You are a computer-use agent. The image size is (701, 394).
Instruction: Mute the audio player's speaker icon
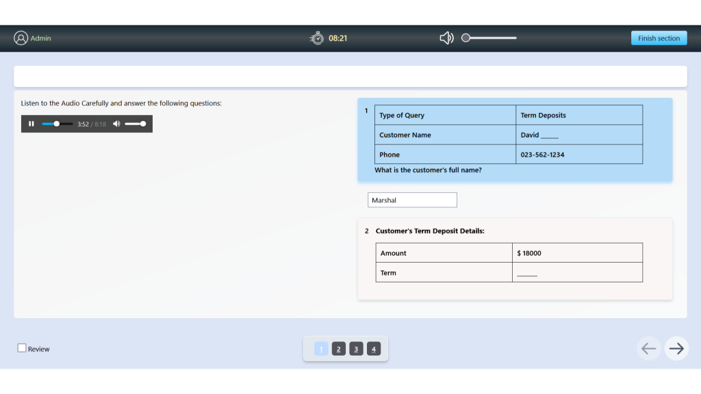pos(116,124)
